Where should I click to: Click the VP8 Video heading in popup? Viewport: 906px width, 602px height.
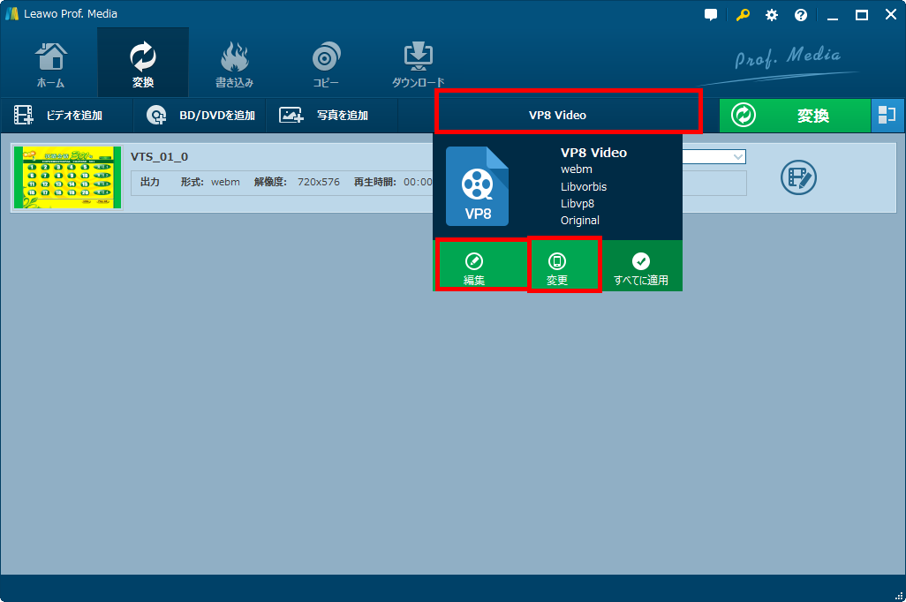[593, 153]
